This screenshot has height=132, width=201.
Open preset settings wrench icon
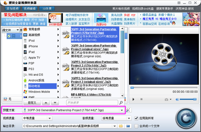128,110
